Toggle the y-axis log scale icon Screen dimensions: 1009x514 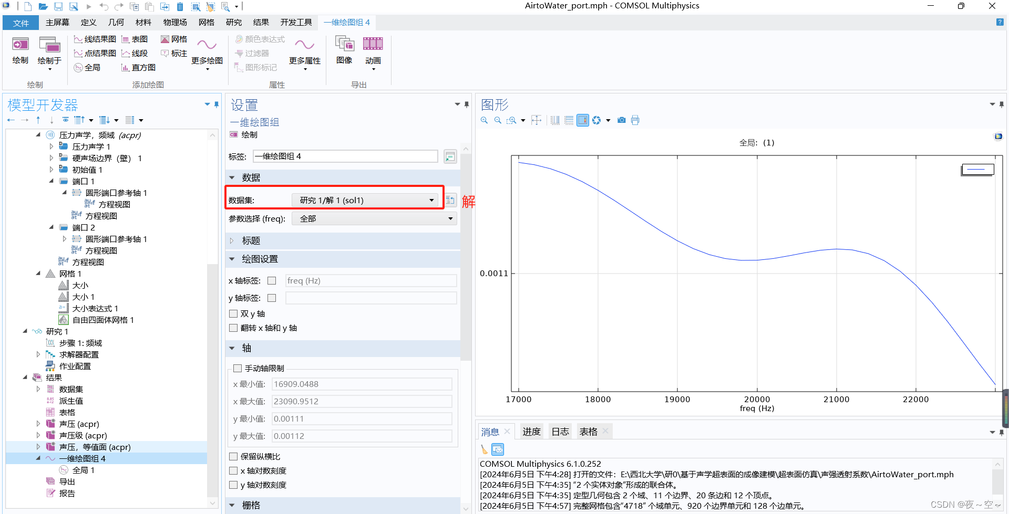tap(569, 120)
